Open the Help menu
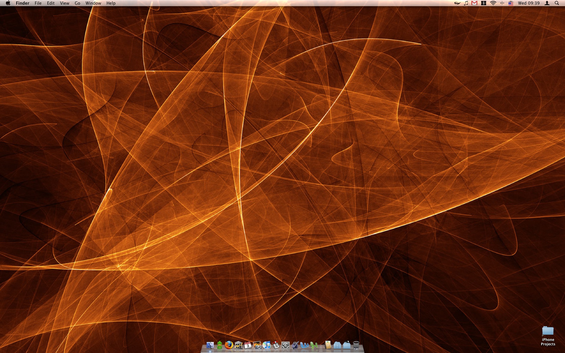The width and height of the screenshot is (565, 353). click(111, 3)
